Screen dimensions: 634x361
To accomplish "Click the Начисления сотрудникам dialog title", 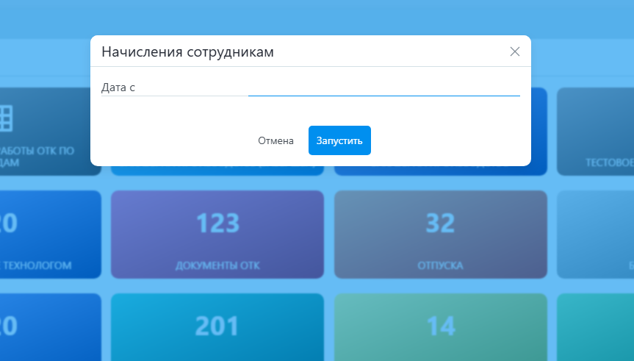I will 188,51.
